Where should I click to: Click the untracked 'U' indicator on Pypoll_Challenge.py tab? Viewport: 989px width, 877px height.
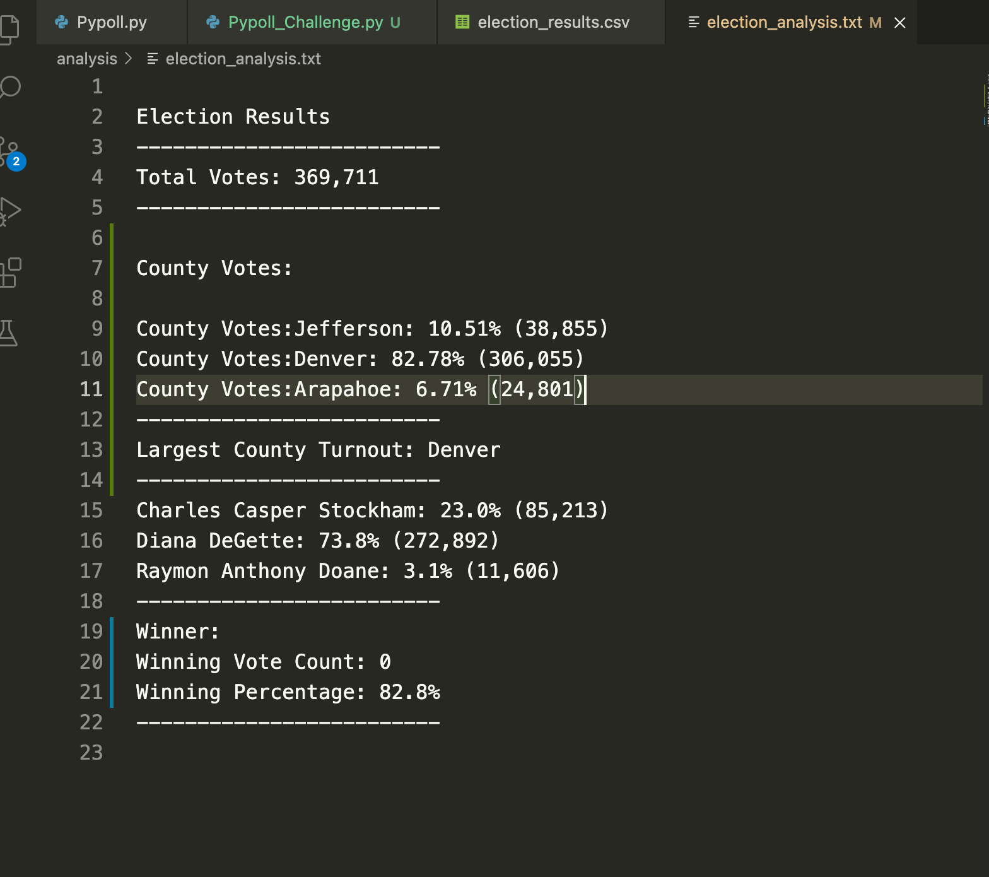395,23
